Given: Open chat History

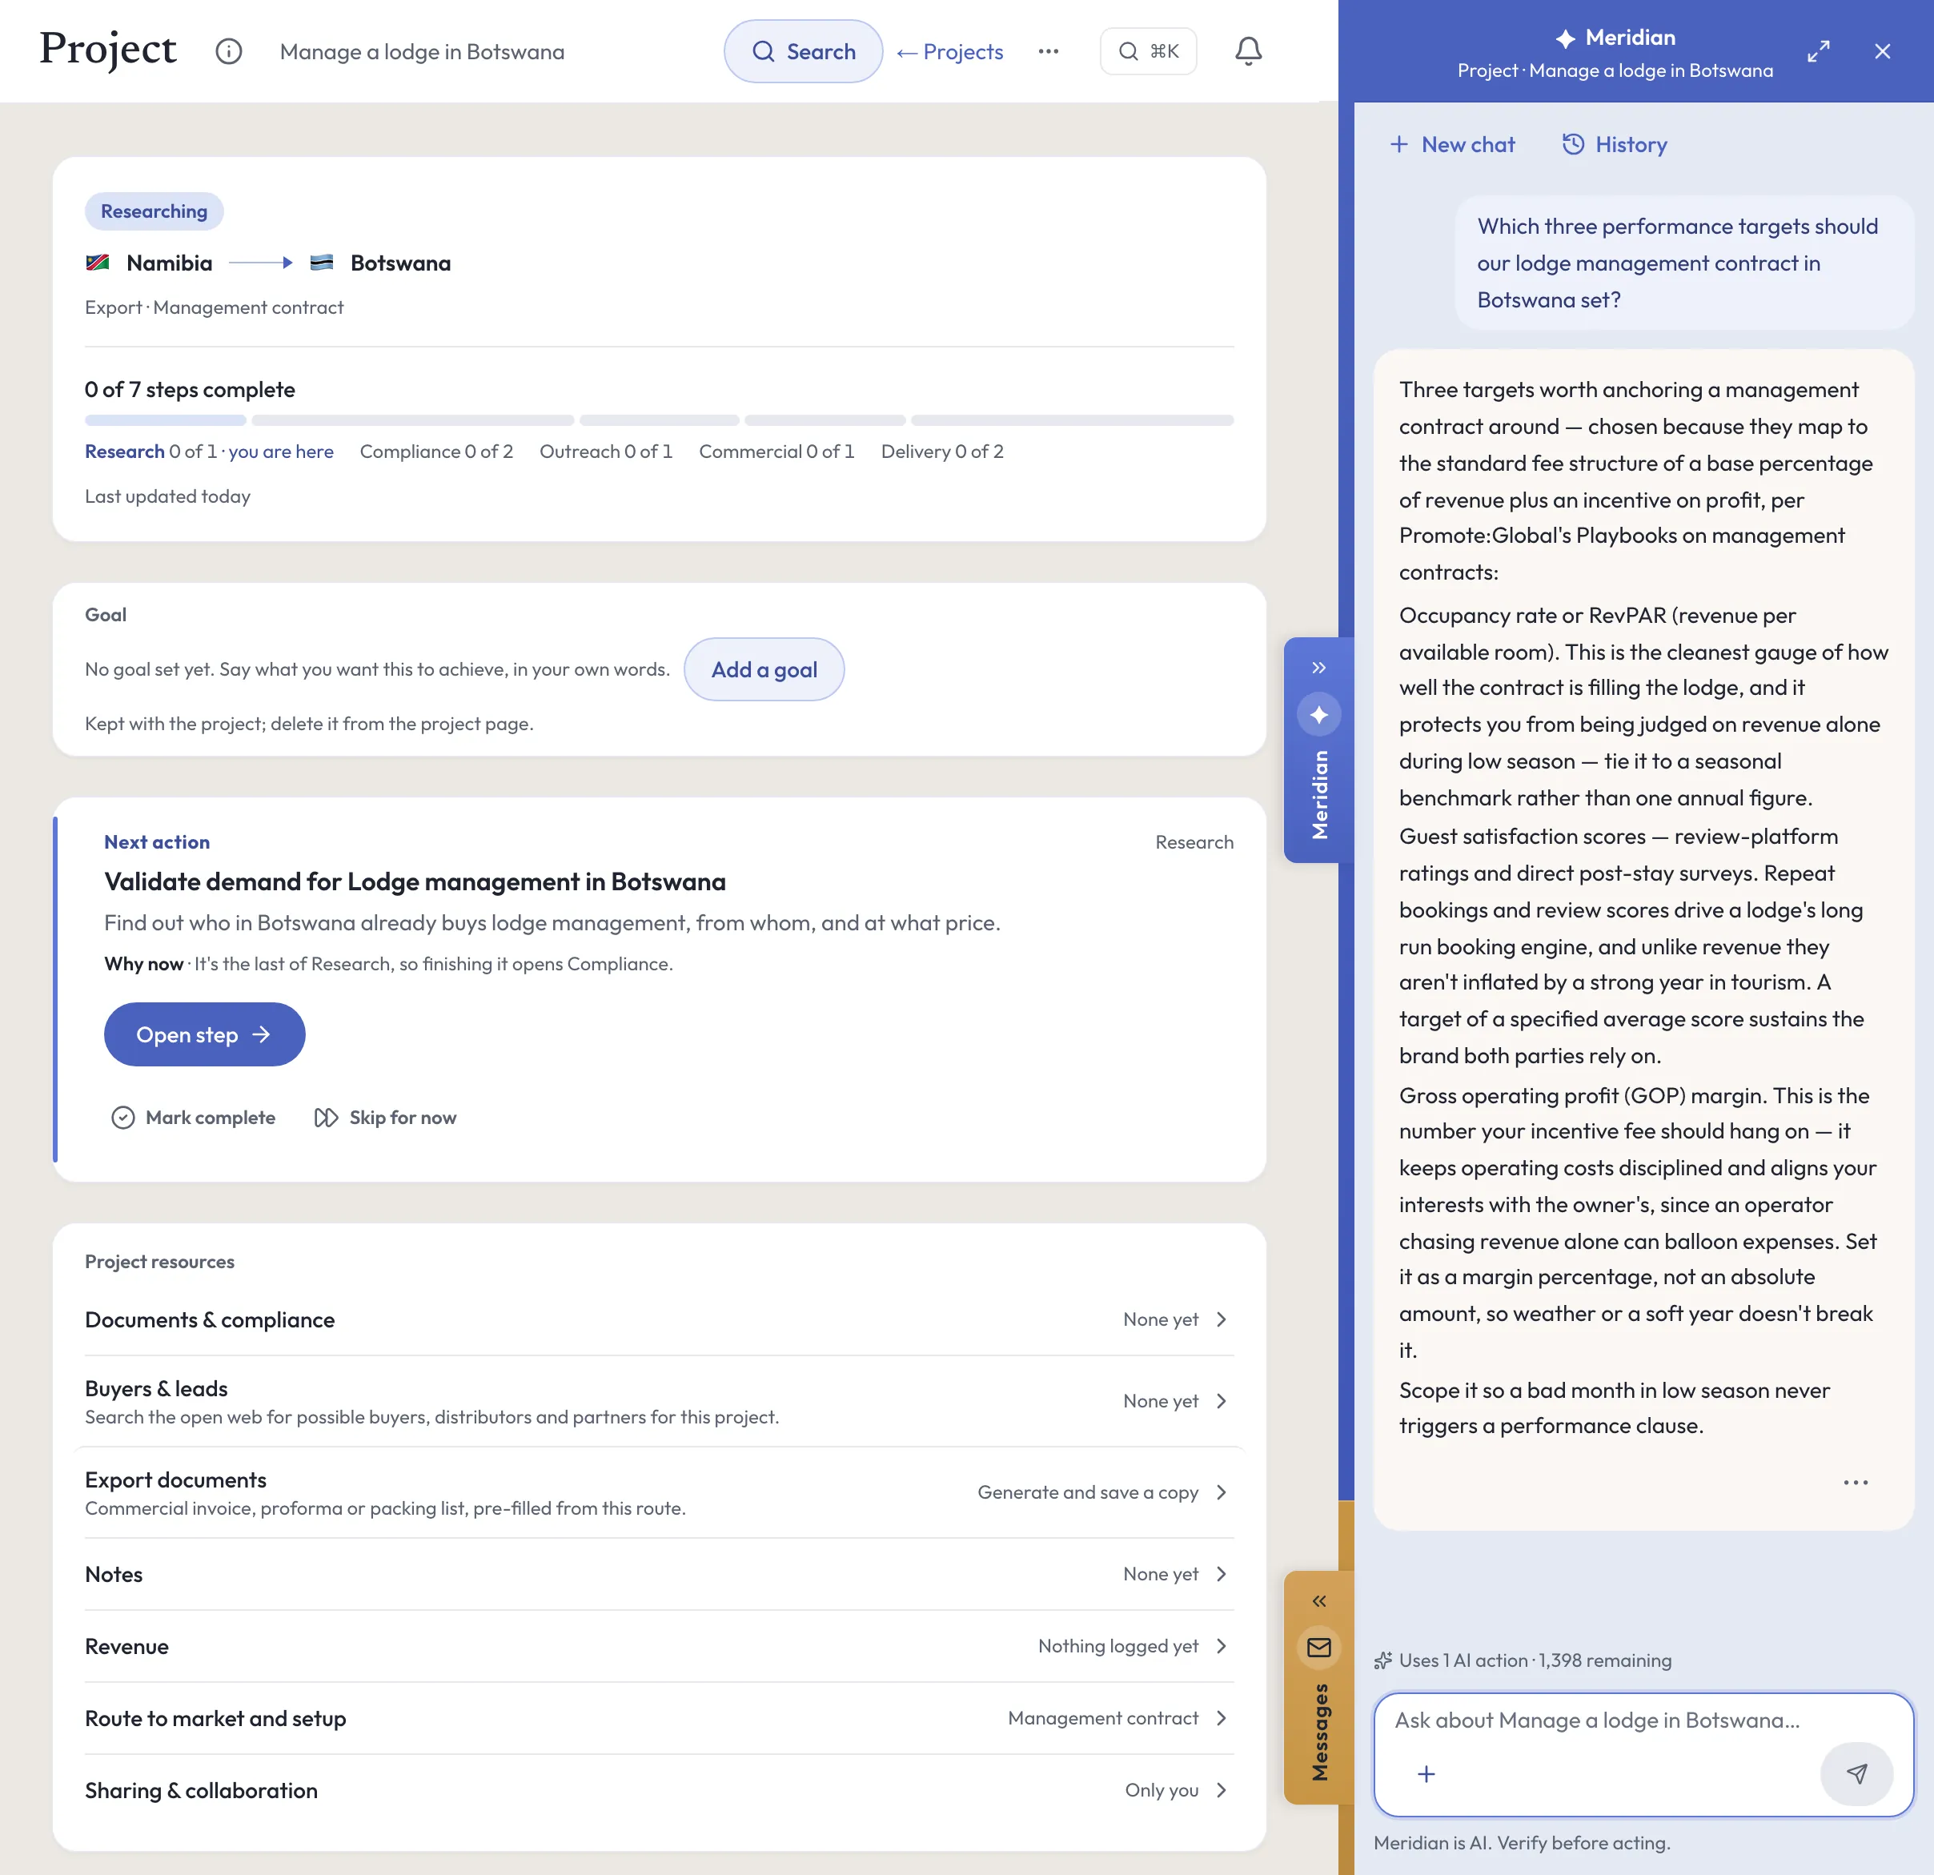Looking at the screenshot, I should click(x=1615, y=144).
